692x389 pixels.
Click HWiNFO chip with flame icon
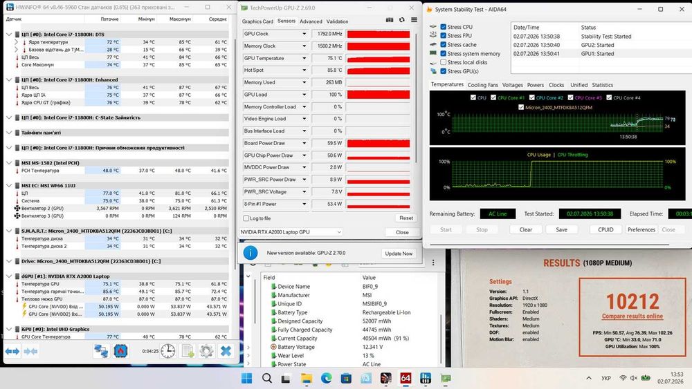[x=120, y=351]
